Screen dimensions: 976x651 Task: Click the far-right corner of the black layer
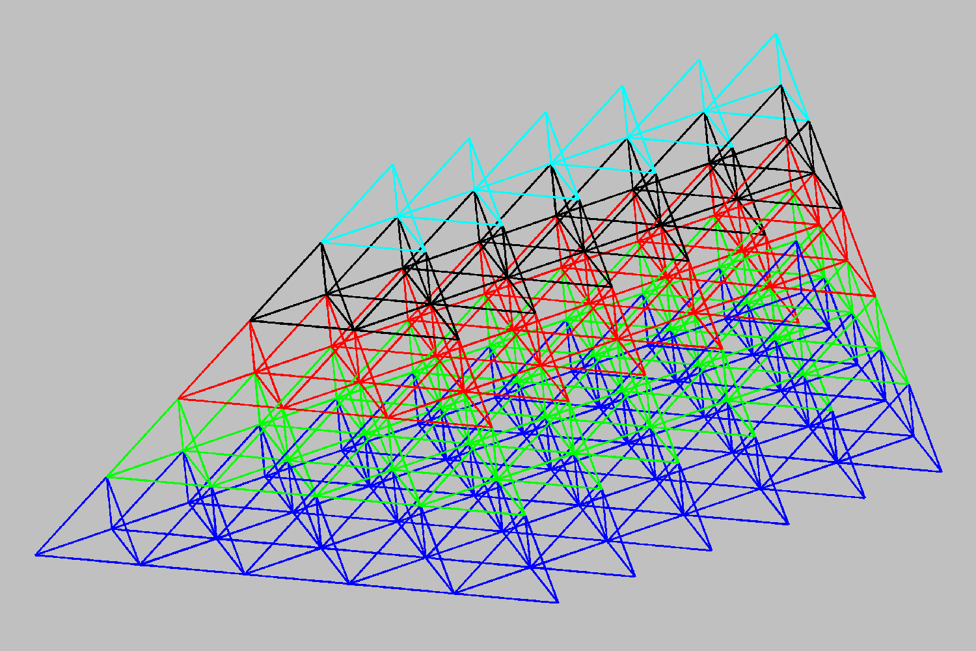tap(842, 209)
